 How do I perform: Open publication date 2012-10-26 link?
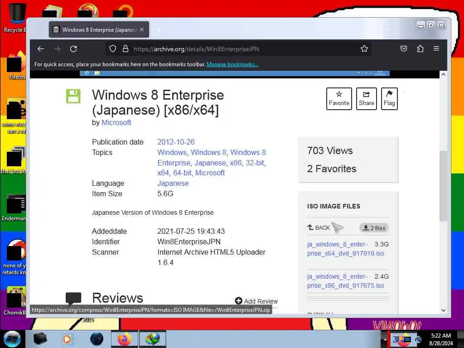pos(176,142)
